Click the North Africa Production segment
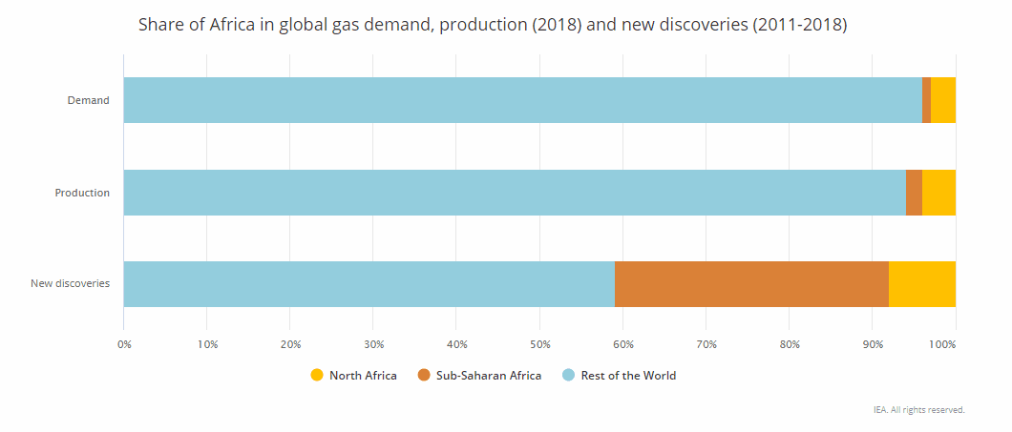The width and height of the screenshot is (1012, 432). 938,193
